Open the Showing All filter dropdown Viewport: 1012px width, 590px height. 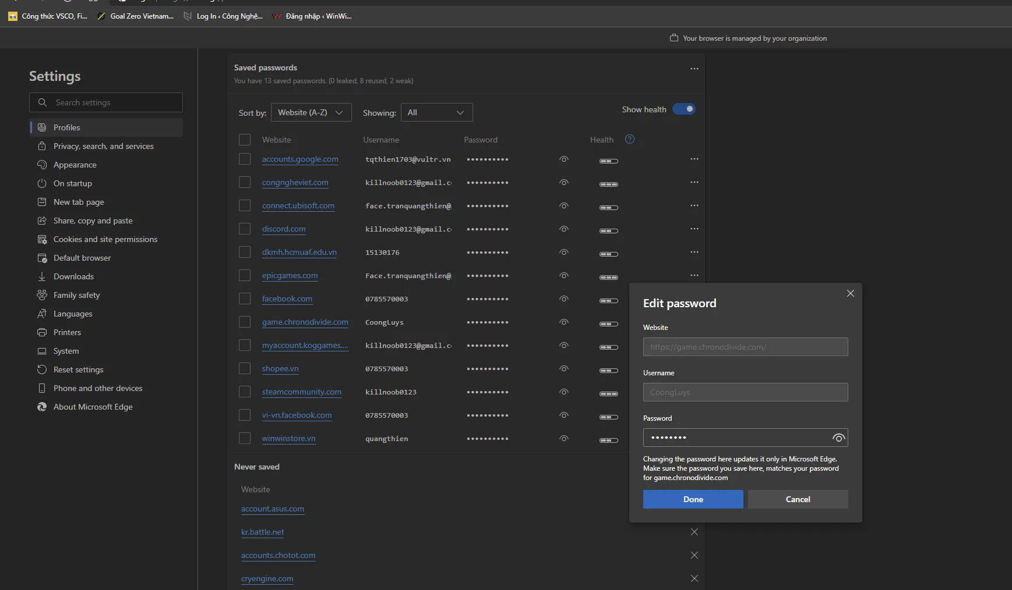pyautogui.click(x=437, y=112)
